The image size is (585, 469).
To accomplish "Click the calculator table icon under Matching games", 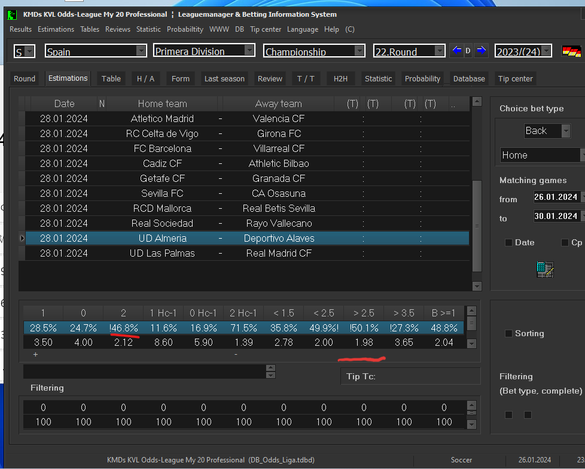I will (x=545, y=269).
